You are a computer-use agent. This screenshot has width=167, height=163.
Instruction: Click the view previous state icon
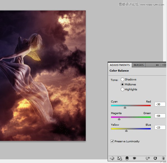click(148, 158)
